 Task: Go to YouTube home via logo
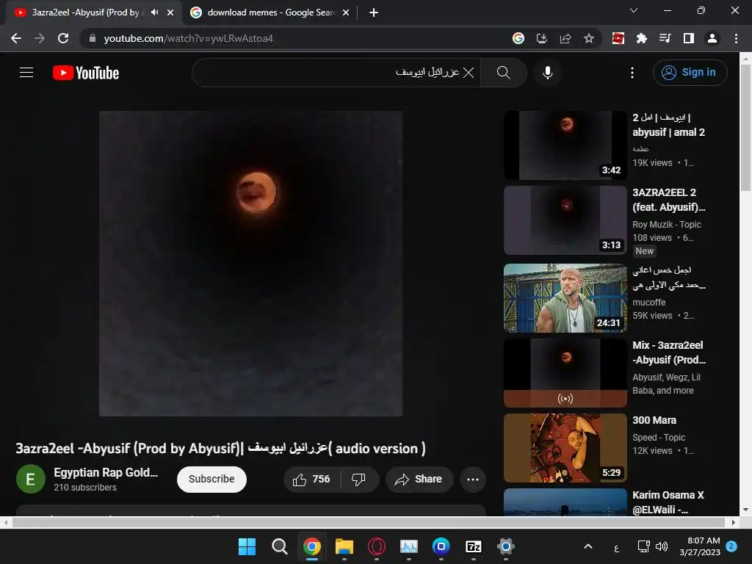pyautogui.click(x=86, y=73)
